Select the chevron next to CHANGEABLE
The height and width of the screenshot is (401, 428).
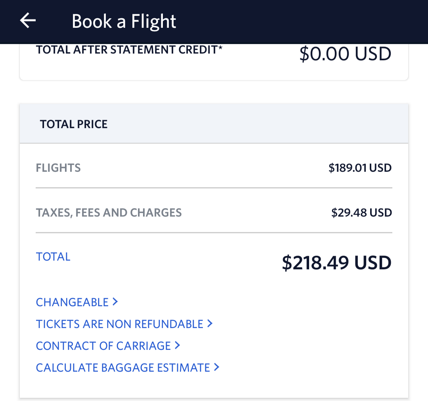click(115, 302)
